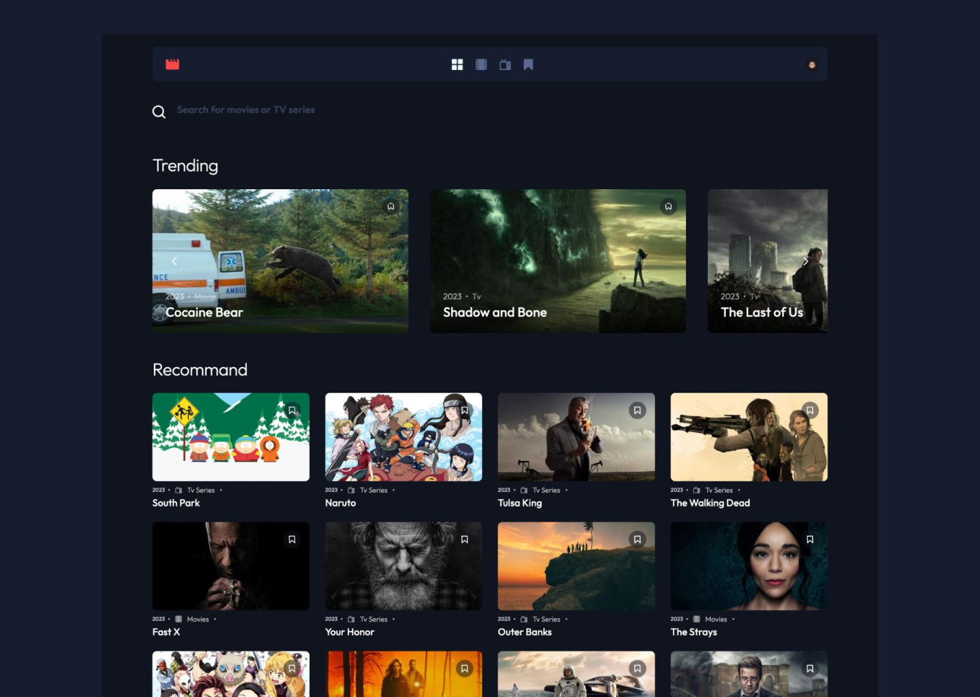Click the red clapperboard logo

[172, 64]
